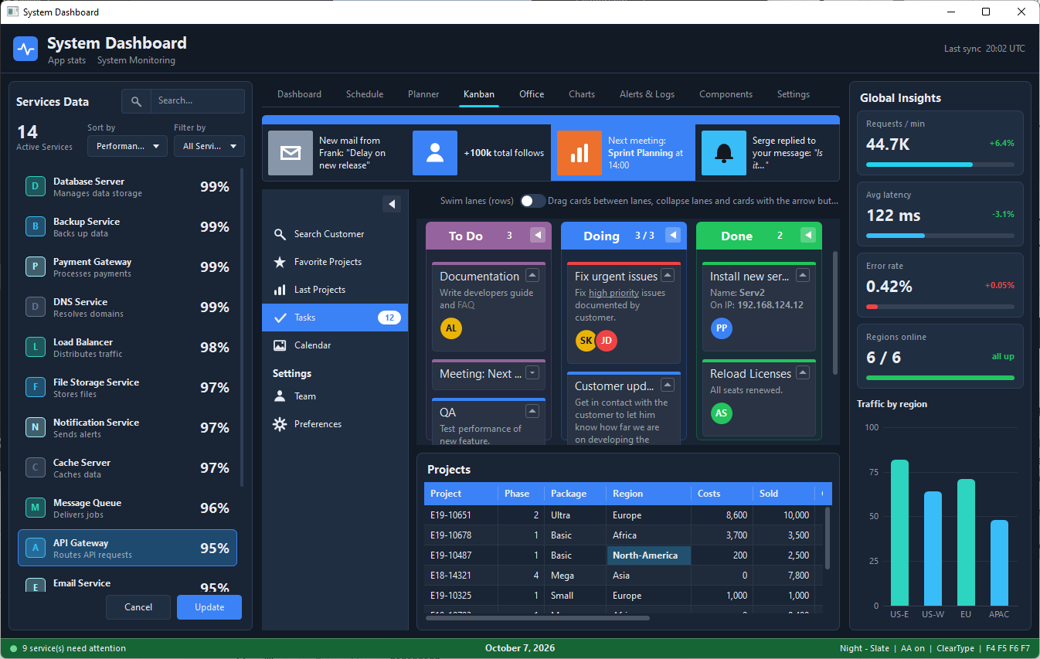This screenshot has height=659, width=1040.
Task: Open the Filter by All Services dropdown
Action: (209, 146)
